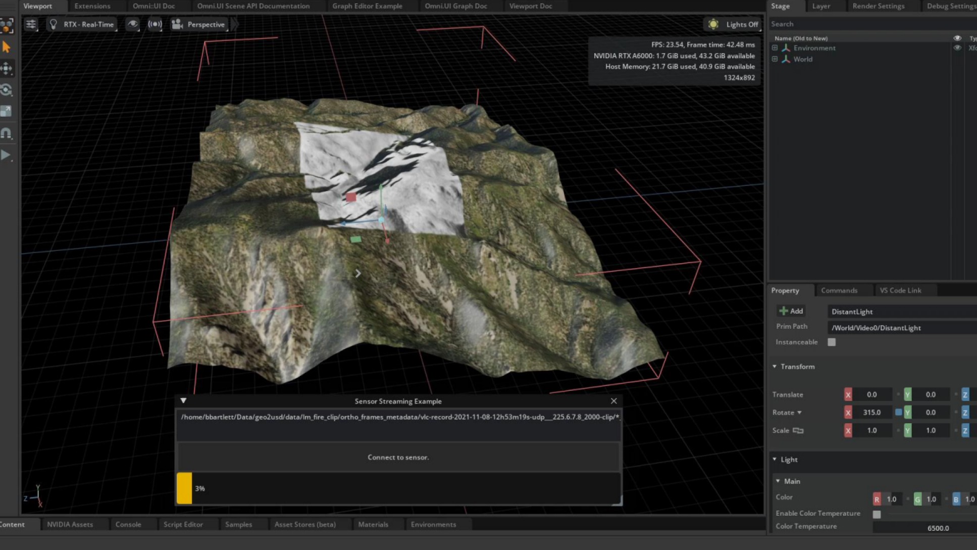Image resolution: width=977 pixels, height=550 pixels.
Task: Expand the World tree item
Action: 775,59
